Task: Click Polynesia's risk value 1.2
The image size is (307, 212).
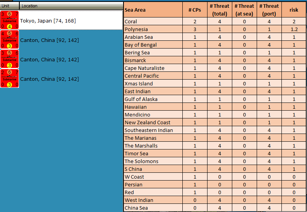Action: (294, 29)
